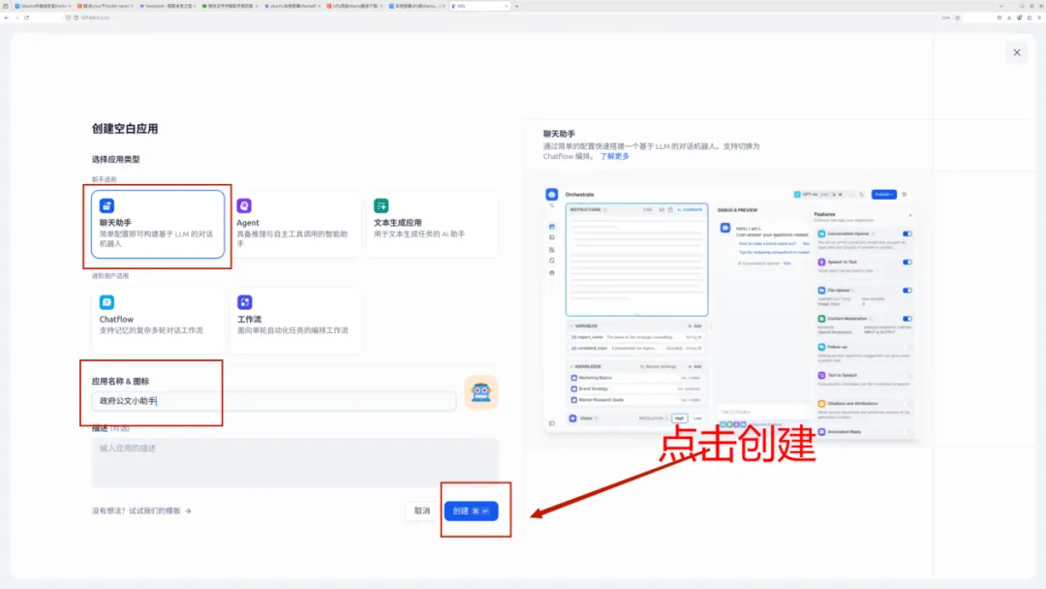Open the robot app icon picker
Viewport: 1046px width, 589px height.
(x=481, y=392)
